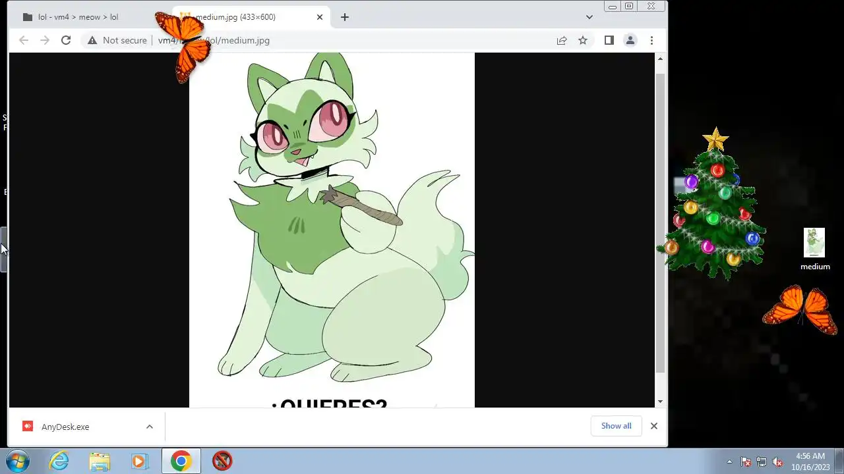Open network tray icon
This screenshot has width=844, height=474.
click(762, 461)
